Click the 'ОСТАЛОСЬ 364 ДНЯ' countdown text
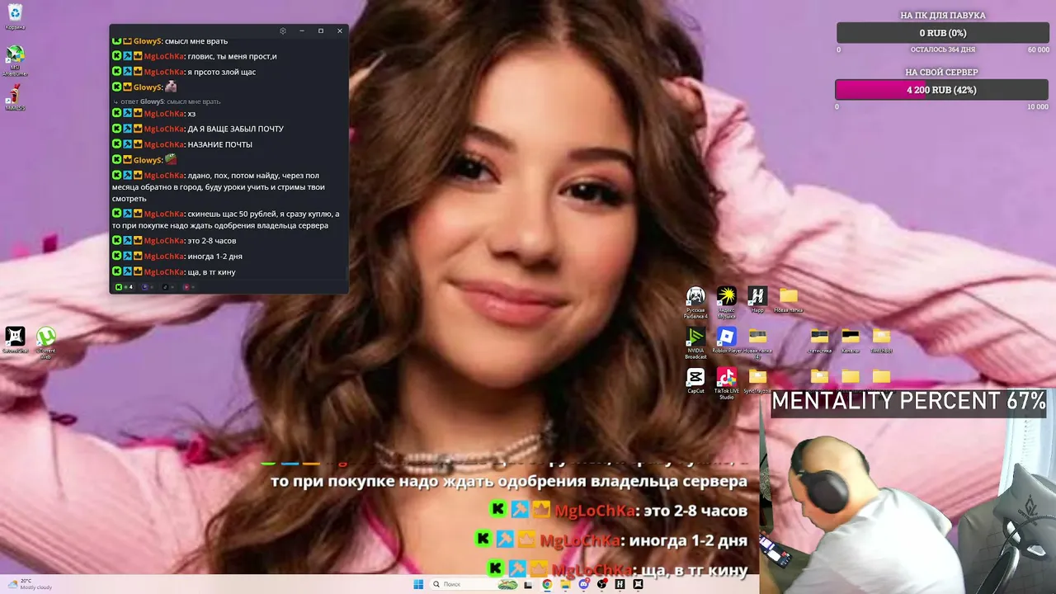The image size is (1056, 594). point(943,49)
